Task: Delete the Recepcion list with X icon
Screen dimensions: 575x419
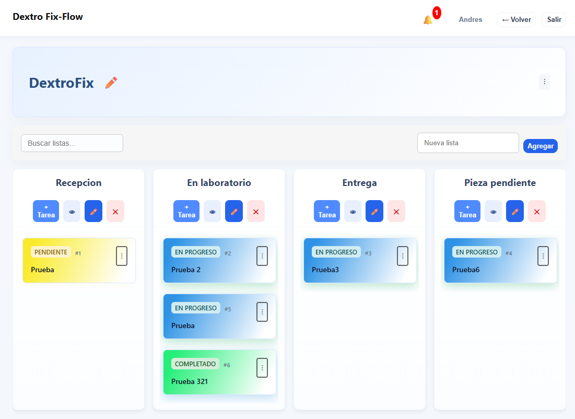Action: click(x=115, y=212)
